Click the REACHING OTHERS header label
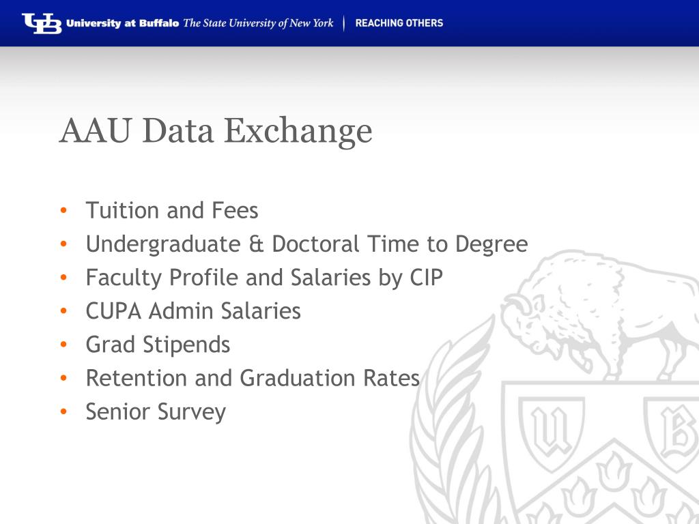This screenshot has width=699, height=524. [399, 23]
